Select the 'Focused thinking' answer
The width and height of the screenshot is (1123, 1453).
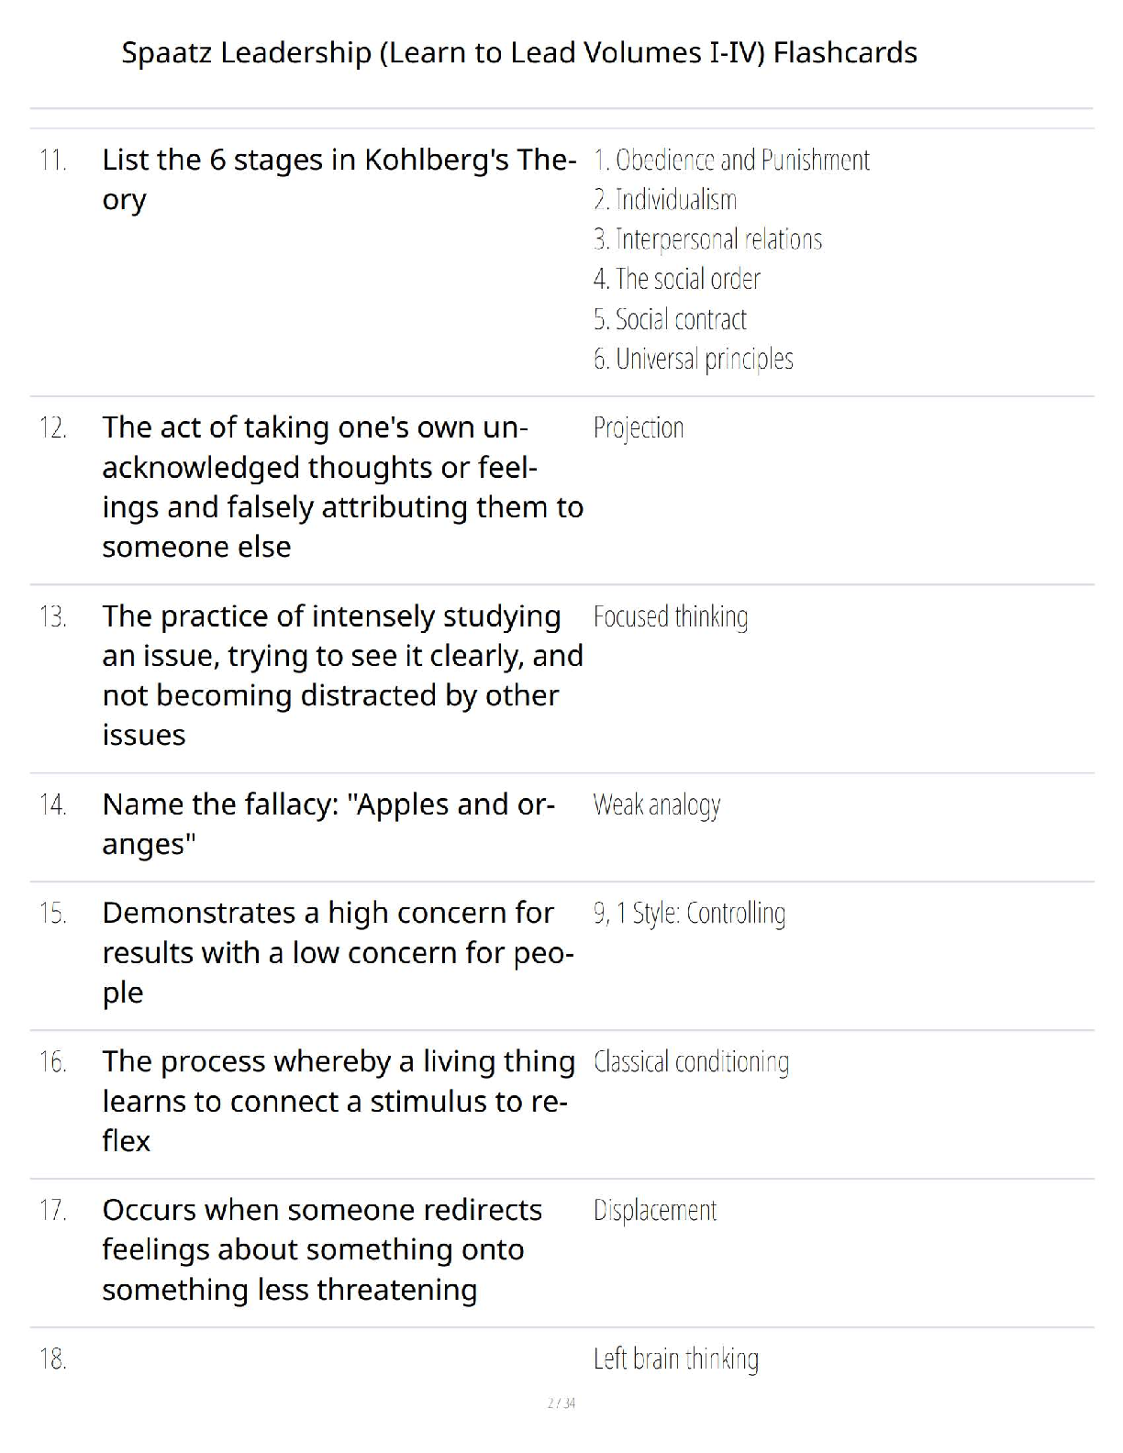pos(671,616)
